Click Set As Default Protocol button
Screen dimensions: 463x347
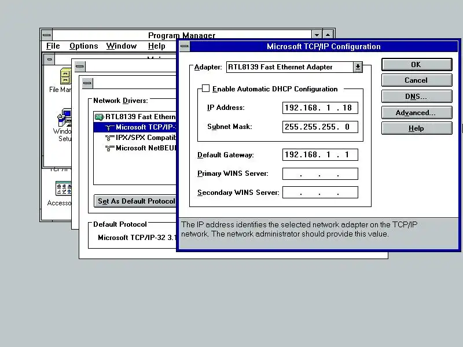pyautogui.click(x=135, y=201)
